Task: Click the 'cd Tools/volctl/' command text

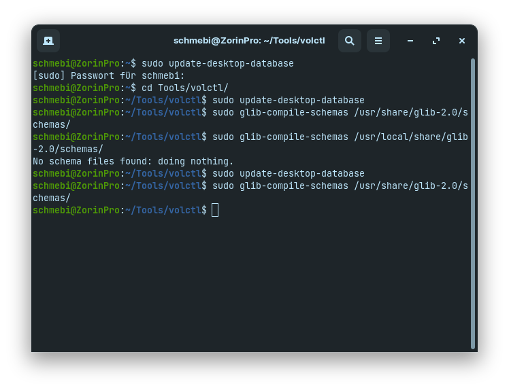Action: tap(184, 88)
